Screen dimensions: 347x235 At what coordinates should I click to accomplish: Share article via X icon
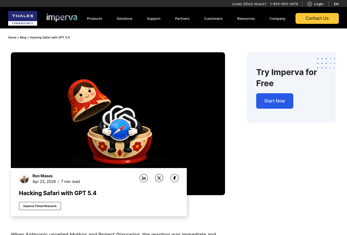[159, 178]
